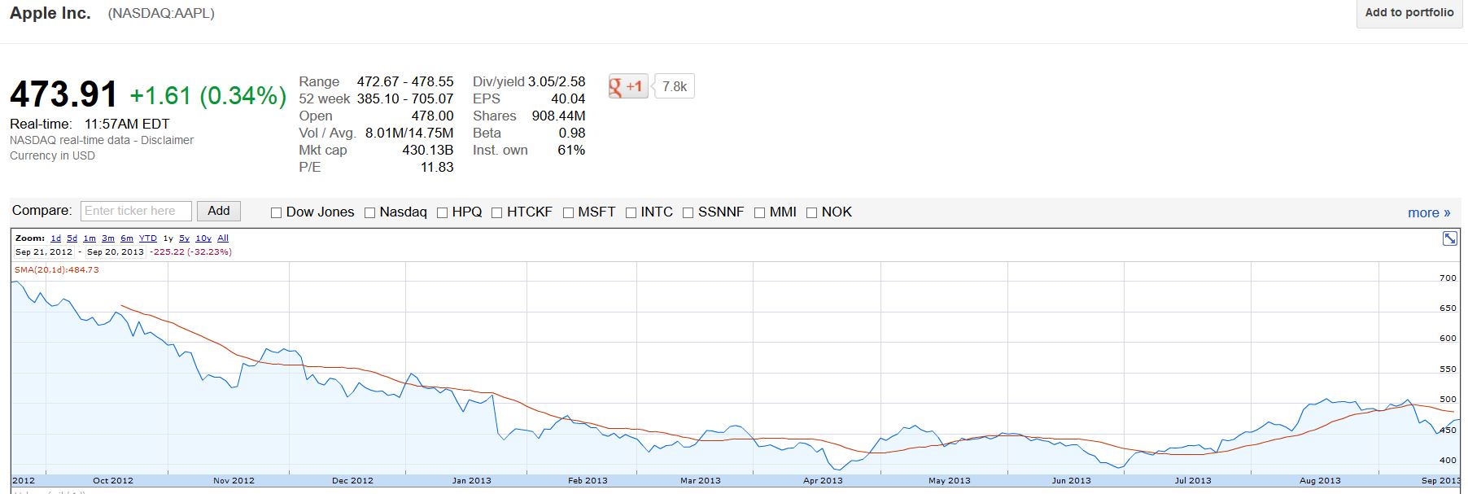Tick the HPQ compare checkbox
This screenshot has height=494, width=1468.
click(x=443, y=212)
